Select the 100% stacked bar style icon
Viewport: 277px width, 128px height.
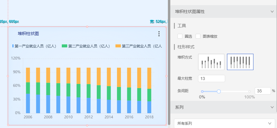click(x=240, y=62)
